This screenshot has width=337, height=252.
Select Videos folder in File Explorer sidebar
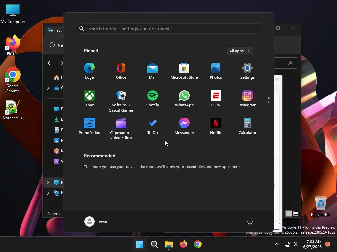pos(58,161)
